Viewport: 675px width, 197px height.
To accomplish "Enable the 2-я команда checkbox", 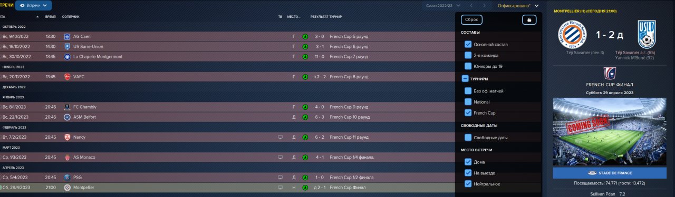I will click(x=468, y=55).
